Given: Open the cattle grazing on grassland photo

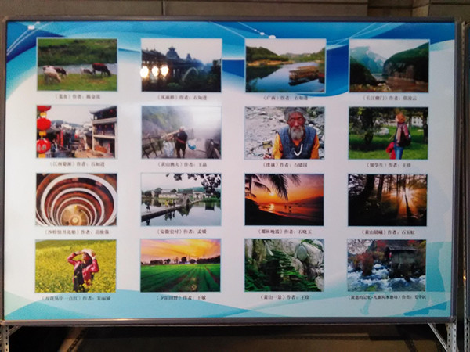Looking at the screenshot, I should (x=77, y=65).
